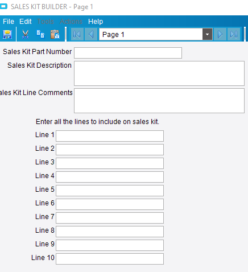
Task: Focus the Sales Kit Line Comments box
Action: pyautogui.click(x=159, y=101)
